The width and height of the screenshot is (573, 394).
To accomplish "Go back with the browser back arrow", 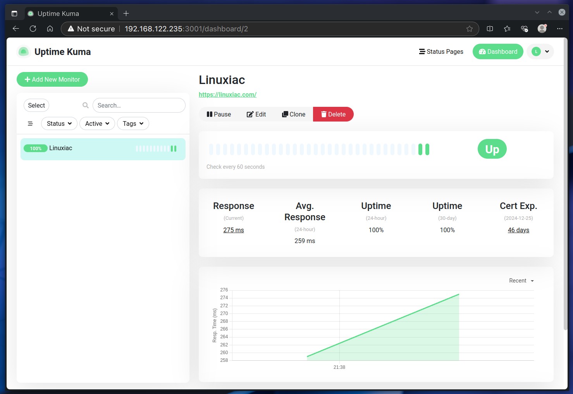I will tap(16, 29).
